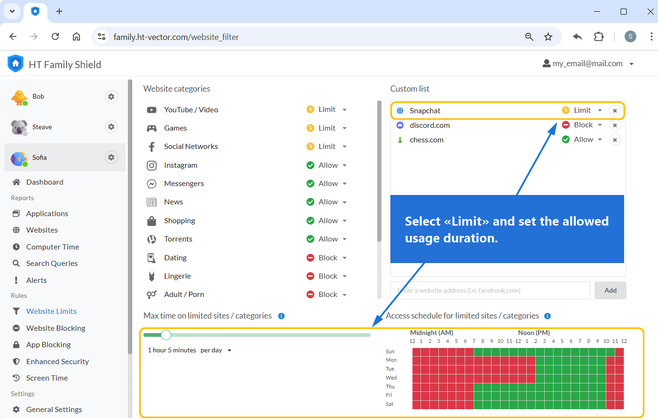The height and width of the screenshot is (420, 658).
Task: Open settings gear for Sofia's profile
Action: coord(111,157)
